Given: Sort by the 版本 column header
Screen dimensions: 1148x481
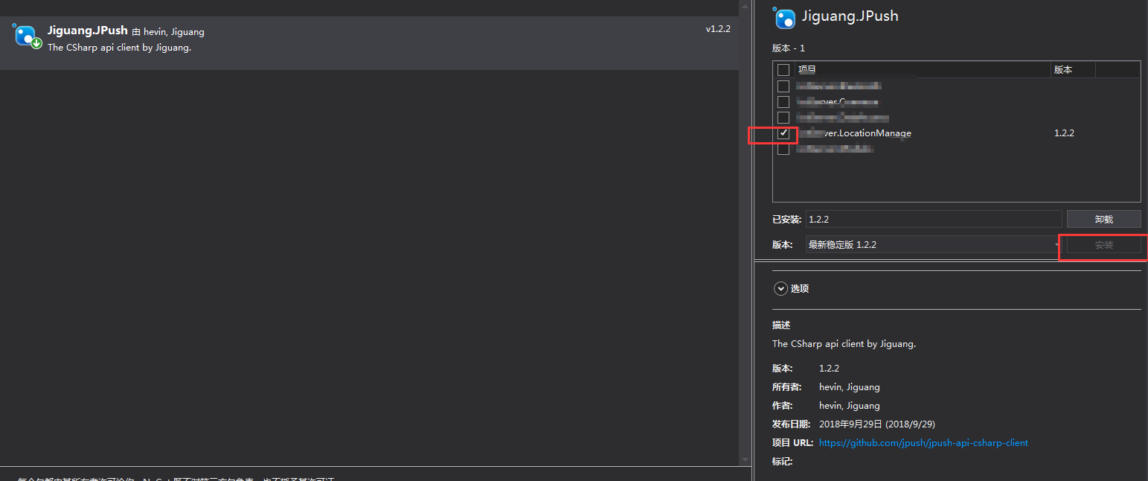Looking at the screenshot, I should 1073,70.
